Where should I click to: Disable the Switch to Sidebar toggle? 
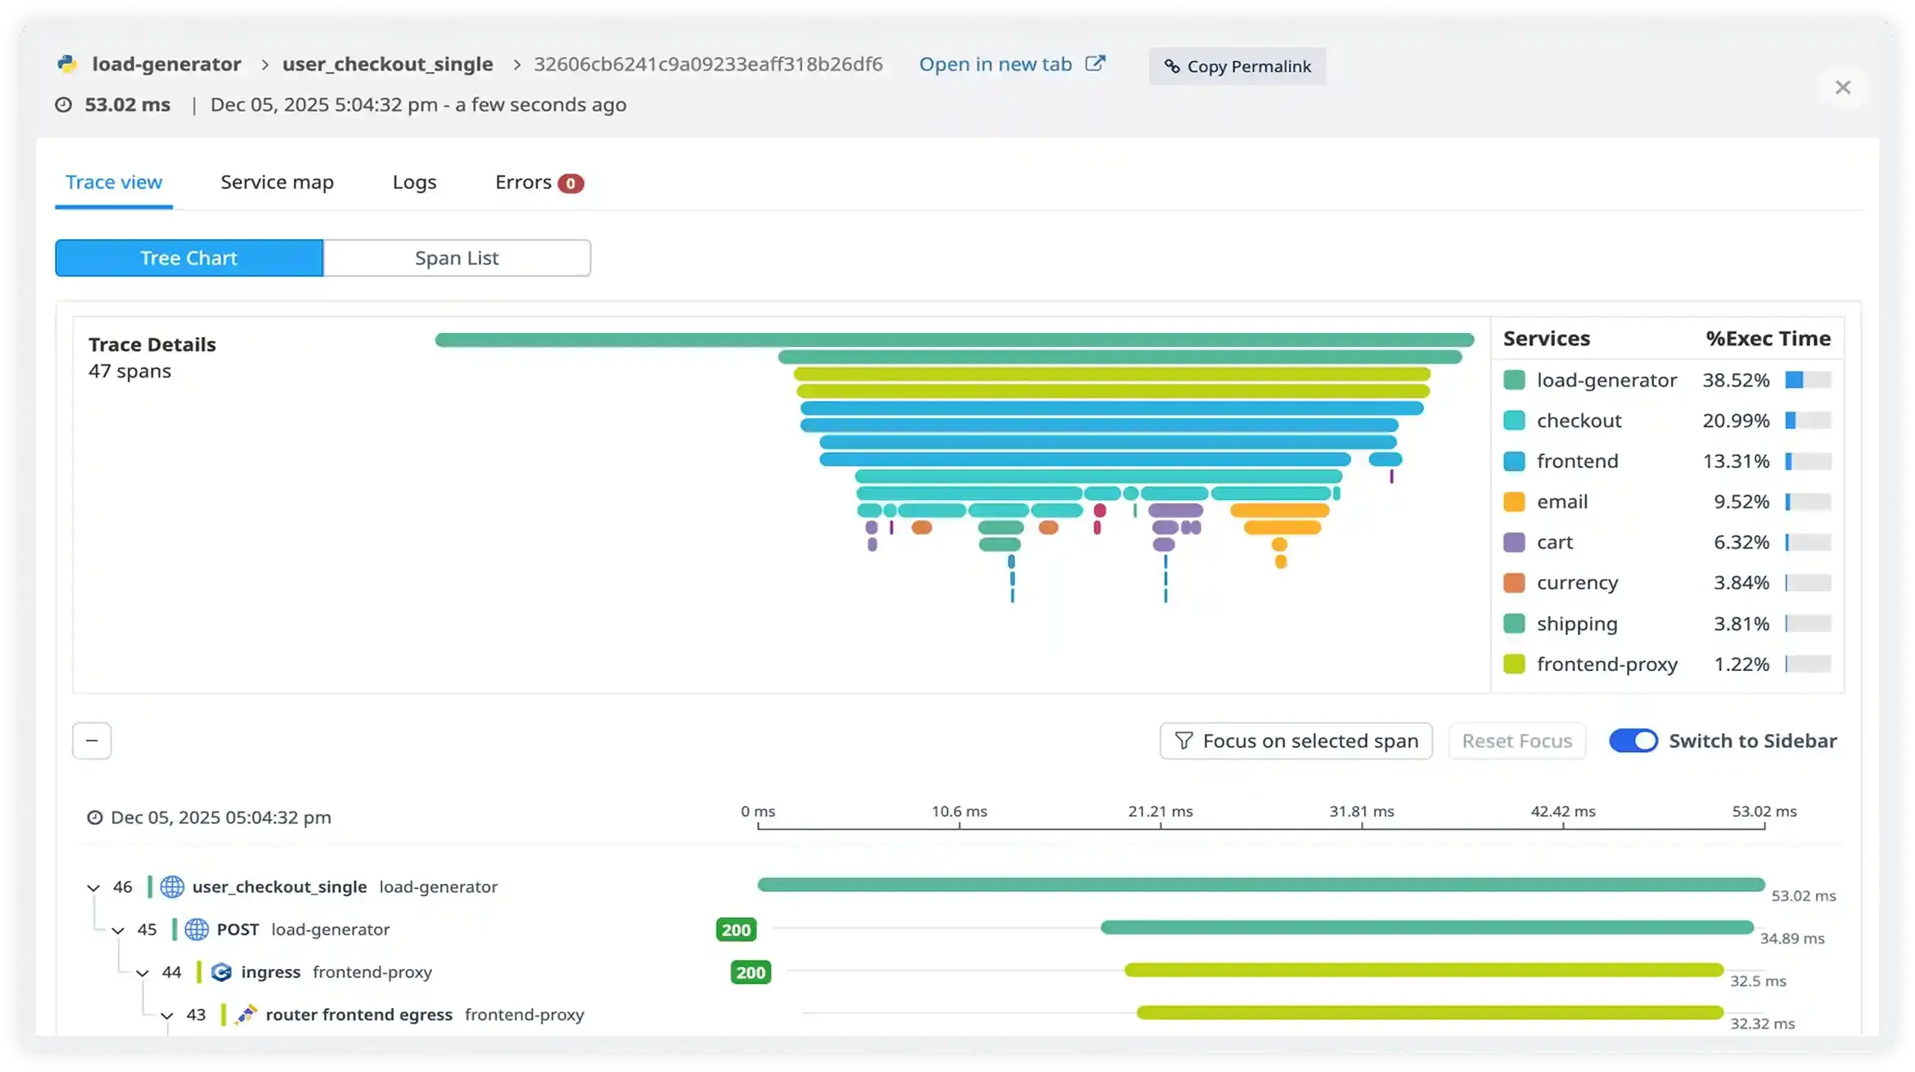[x=1634, y=741]
